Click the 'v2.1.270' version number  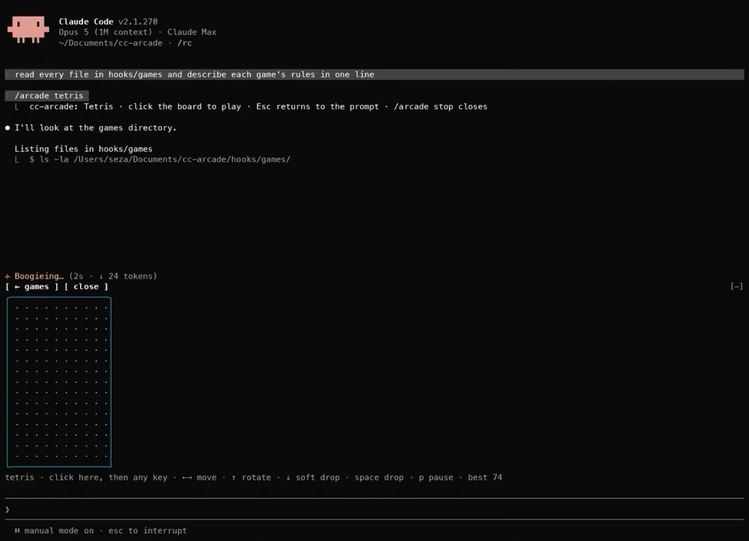pos(138,21)
